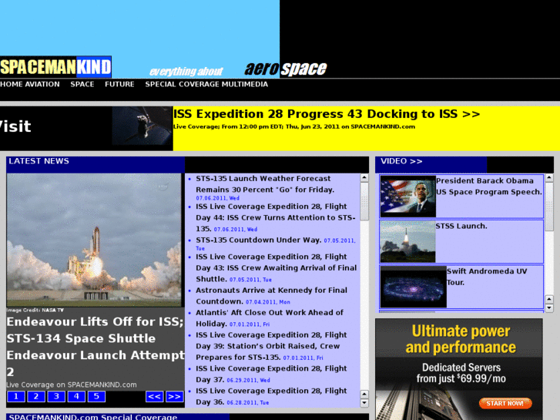560x420 pixels.
Task: Open STS-135 Launch Weather Forecast article
Action: (x=265, y=184)
